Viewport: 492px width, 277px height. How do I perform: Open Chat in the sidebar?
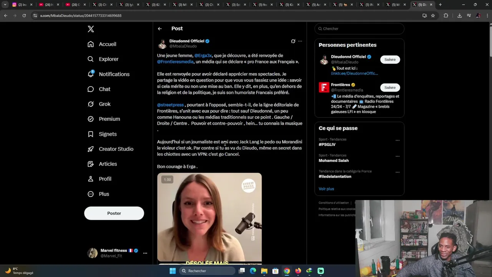[x=99, y=89]
